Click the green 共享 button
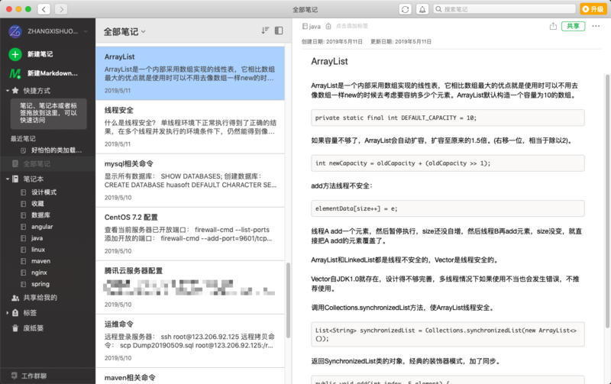 (x=573, y=26)
